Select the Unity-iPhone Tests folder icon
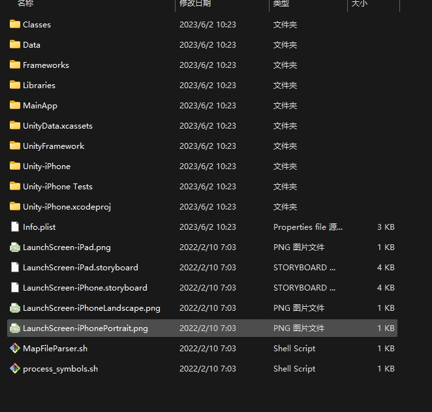 (x=15, y=186)
